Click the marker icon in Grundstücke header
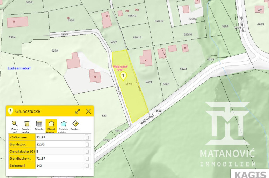This screenshot has width=269, height=178. coord(10,111)
